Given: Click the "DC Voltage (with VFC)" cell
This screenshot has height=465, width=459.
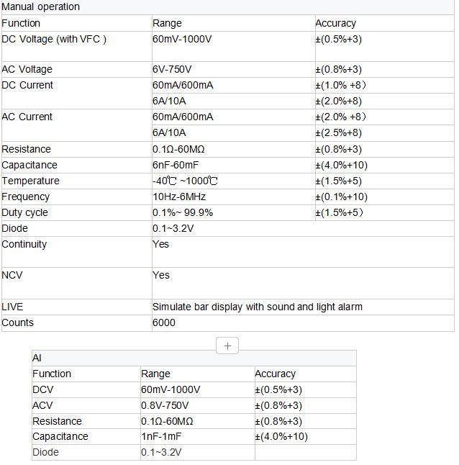Looking at the screenshot, I should 54,39.
